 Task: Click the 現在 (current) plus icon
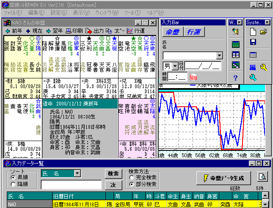pyautogui.click(x=28, y=31)
